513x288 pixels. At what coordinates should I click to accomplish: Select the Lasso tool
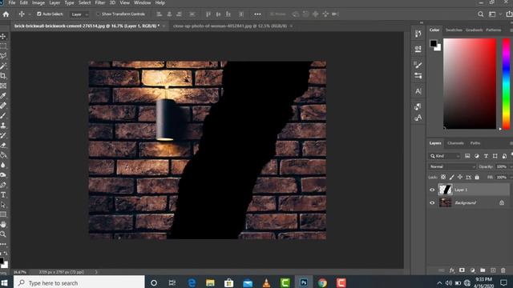[3, 56]
